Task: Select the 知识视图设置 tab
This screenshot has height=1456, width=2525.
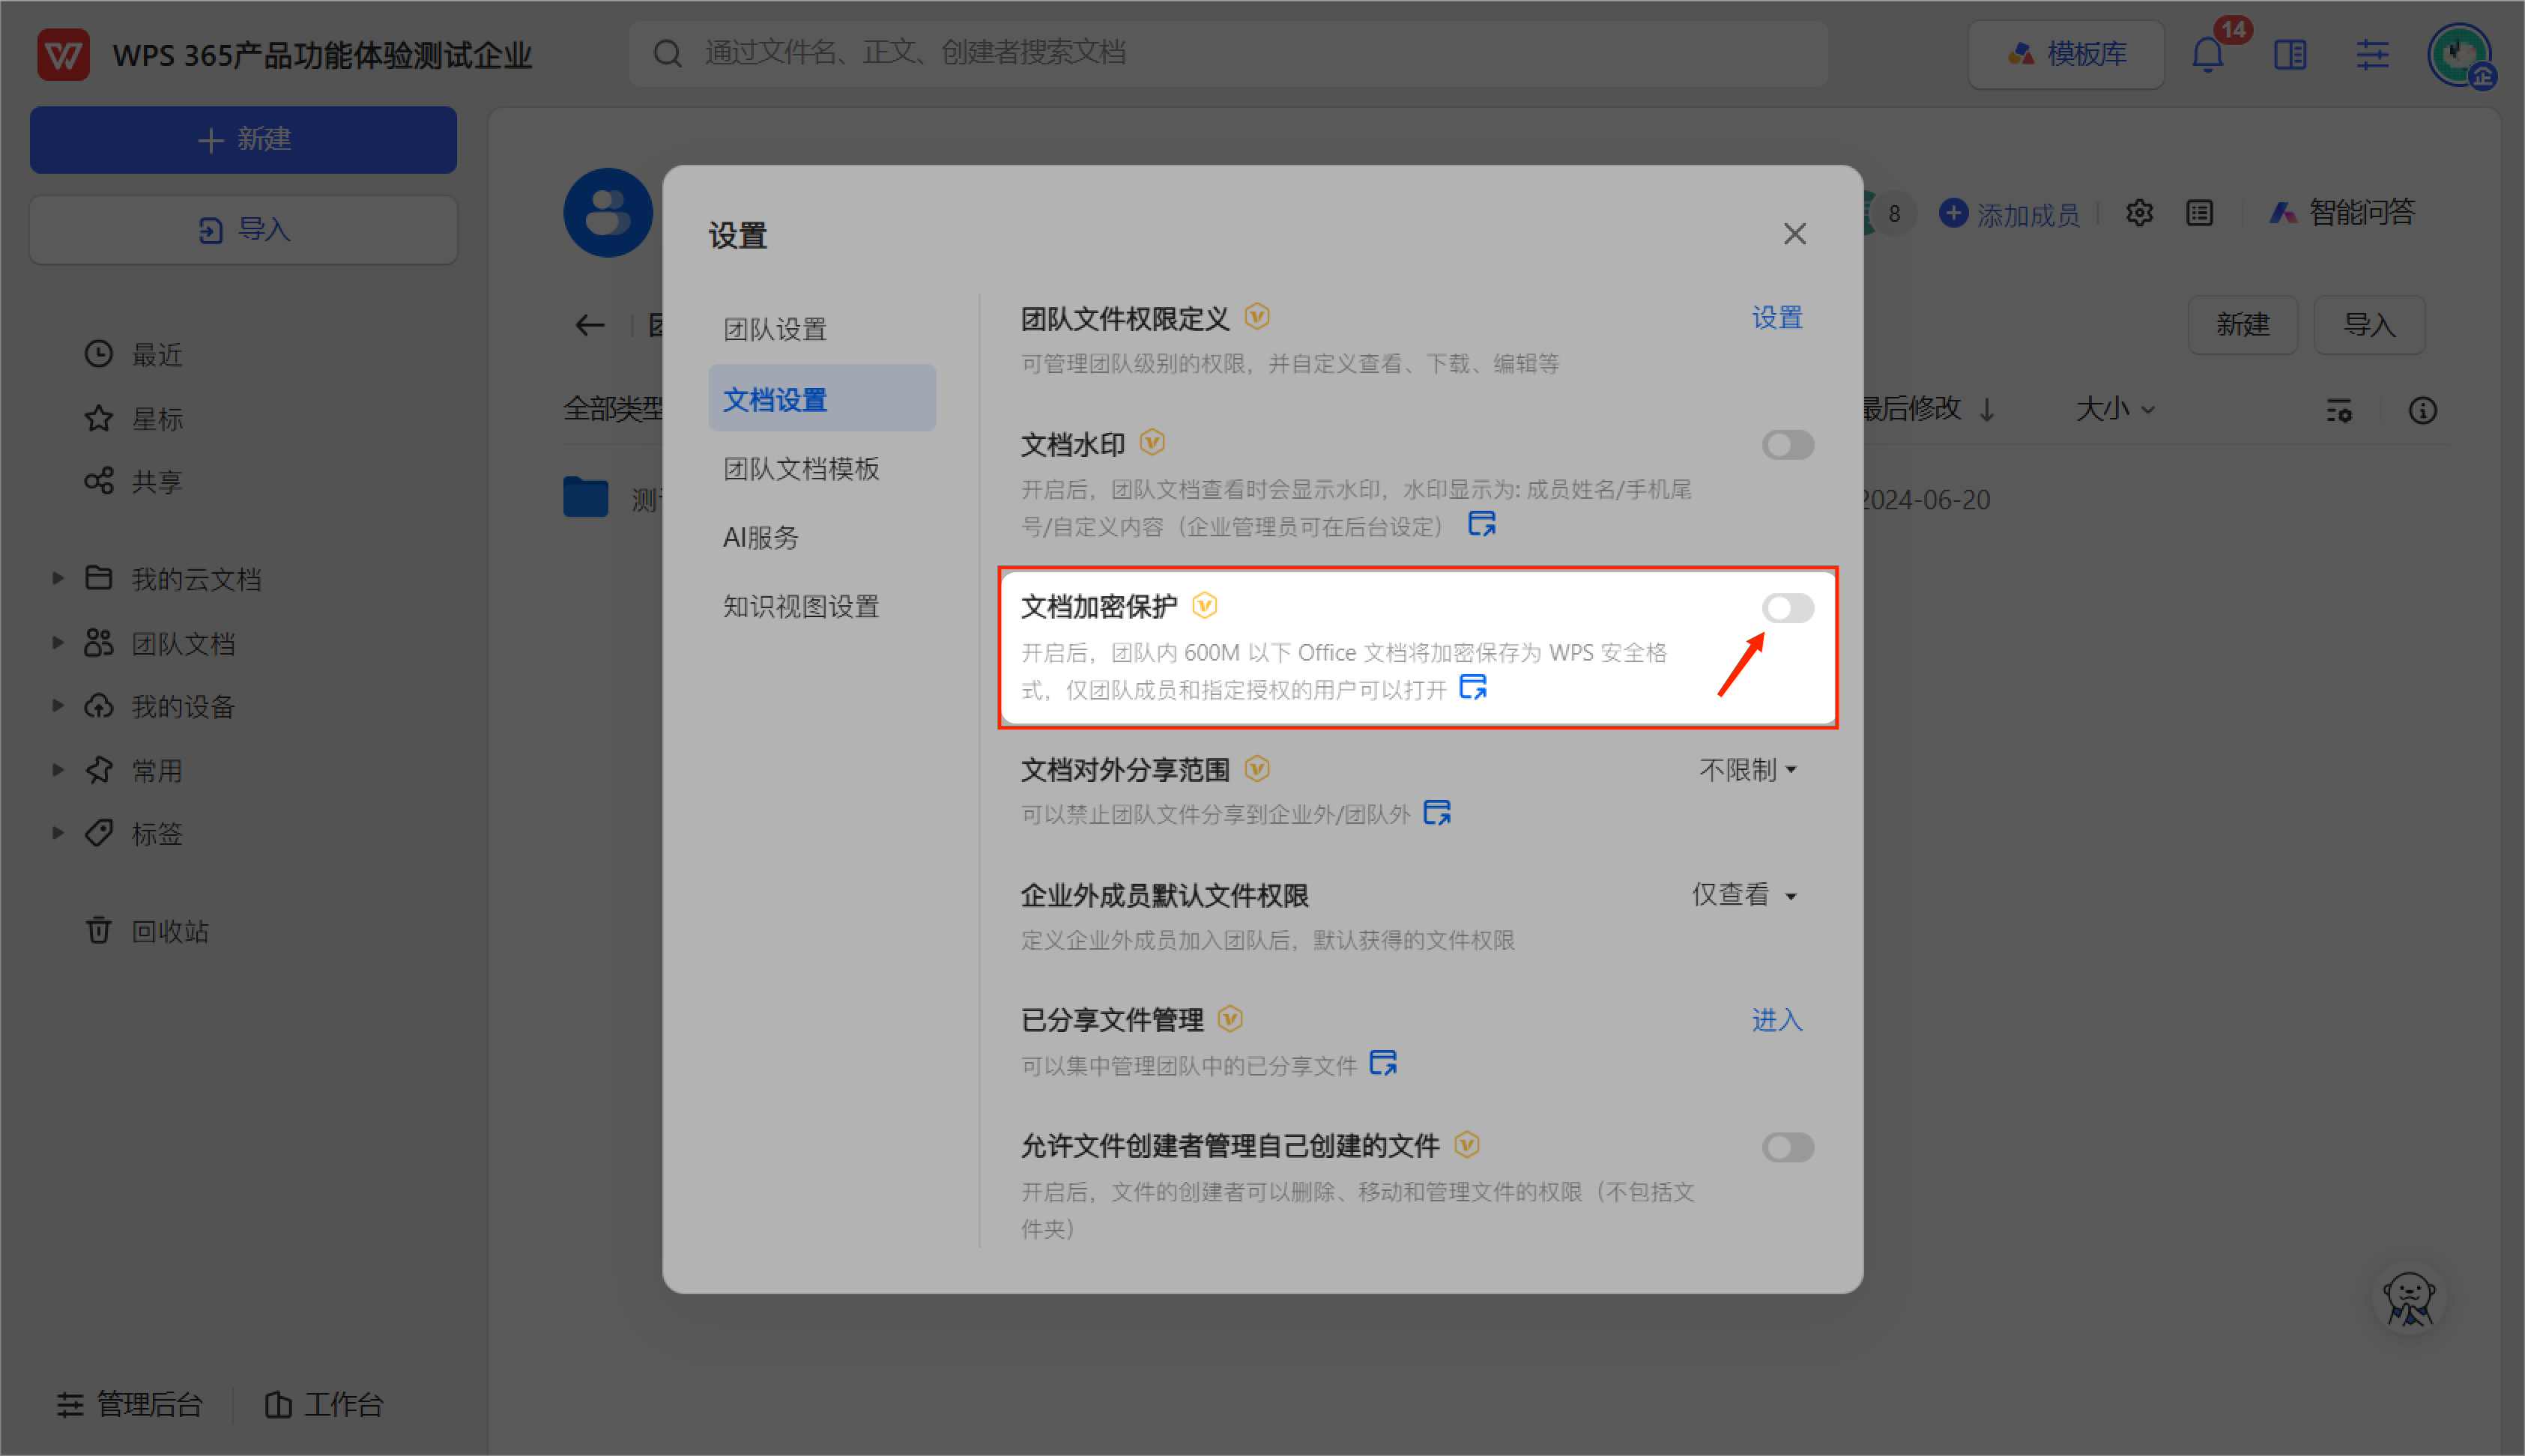Action: pos(821,606)
